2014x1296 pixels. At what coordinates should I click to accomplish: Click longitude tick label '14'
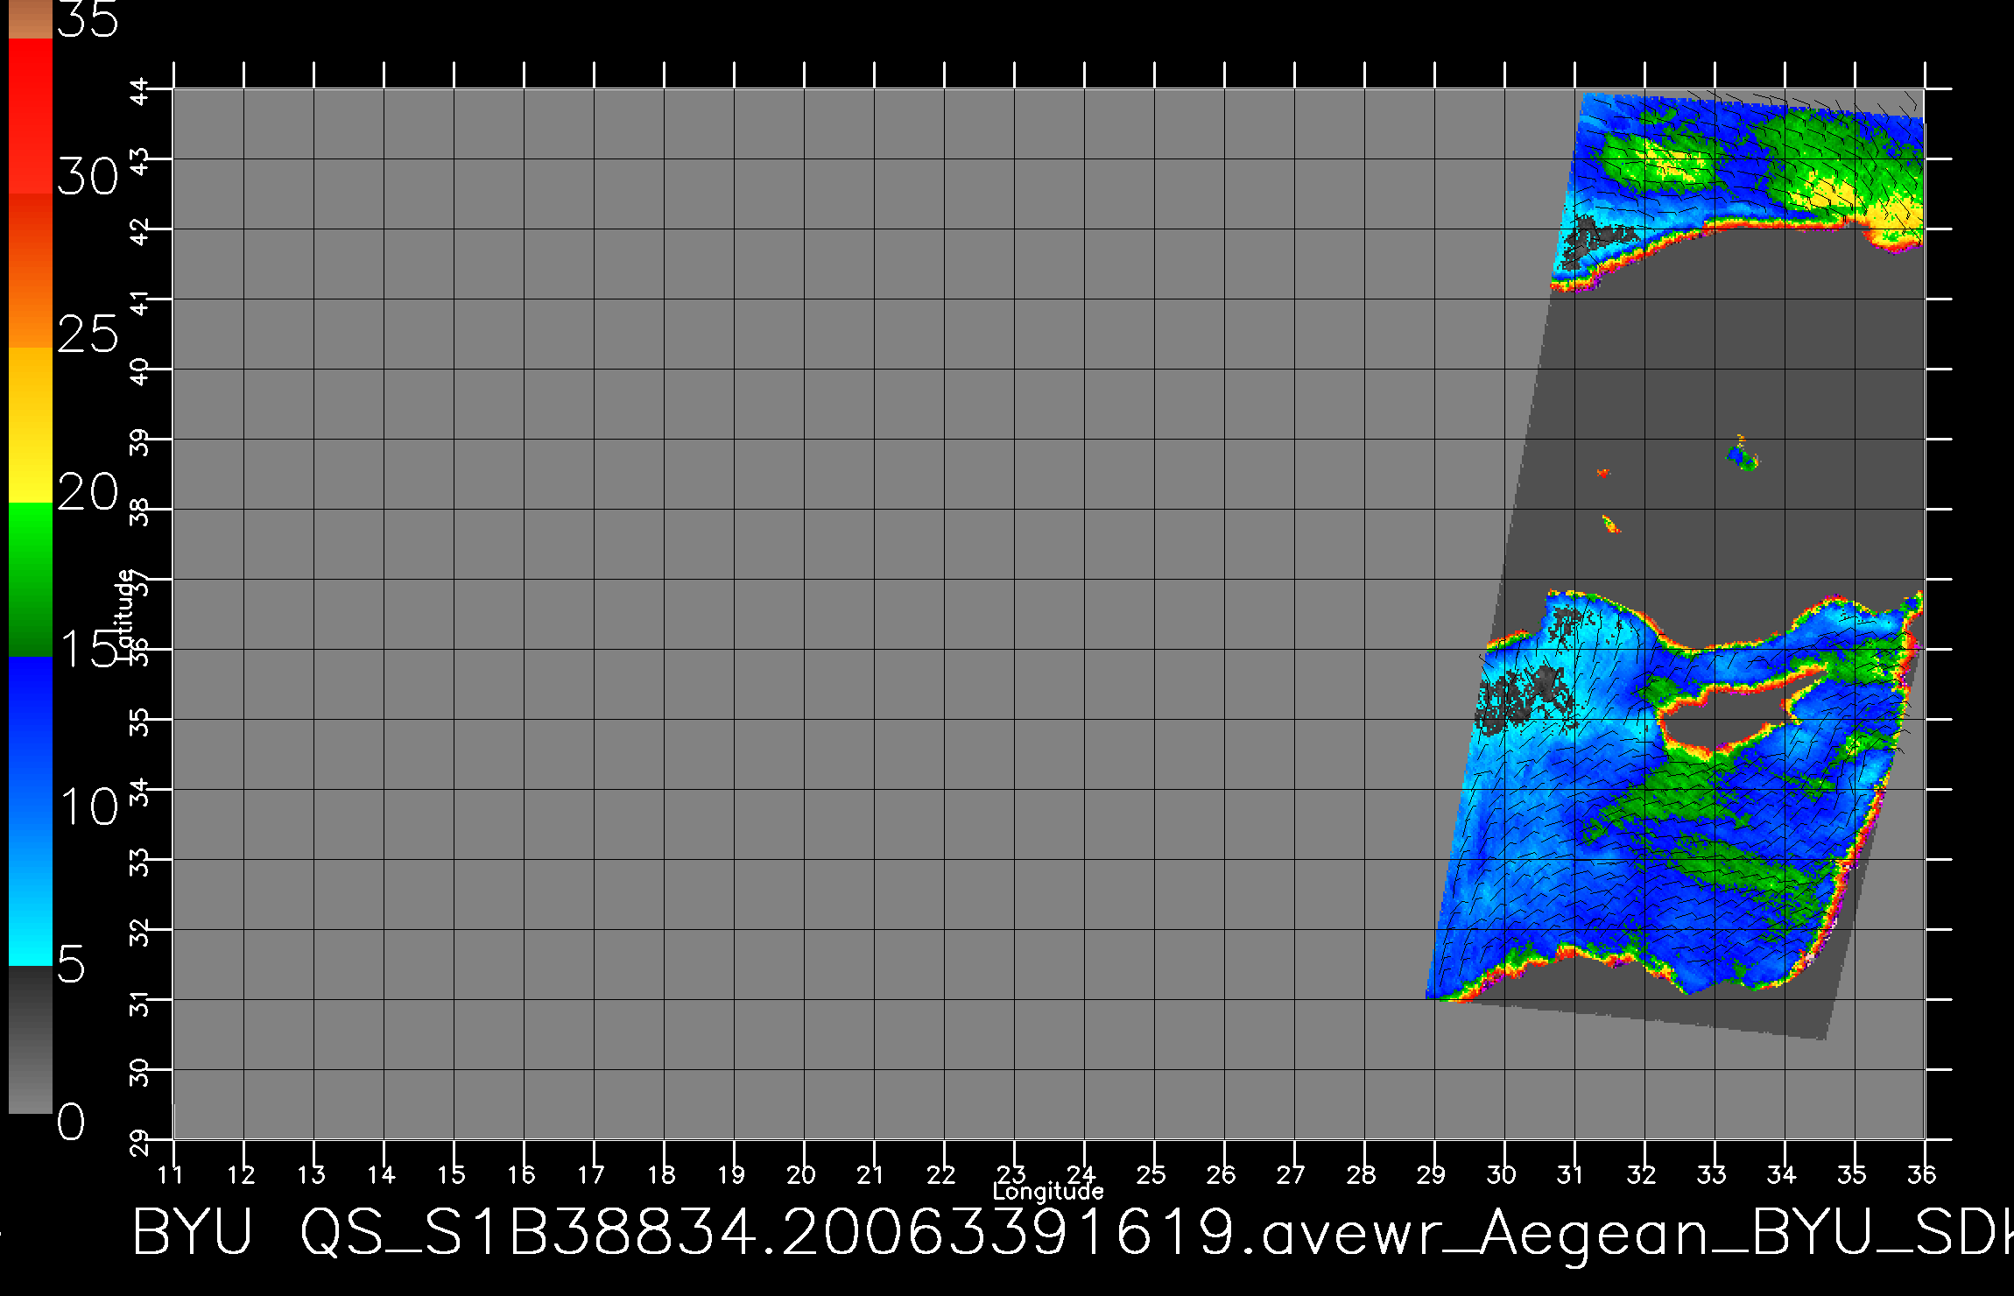[x=382, y=1174]
